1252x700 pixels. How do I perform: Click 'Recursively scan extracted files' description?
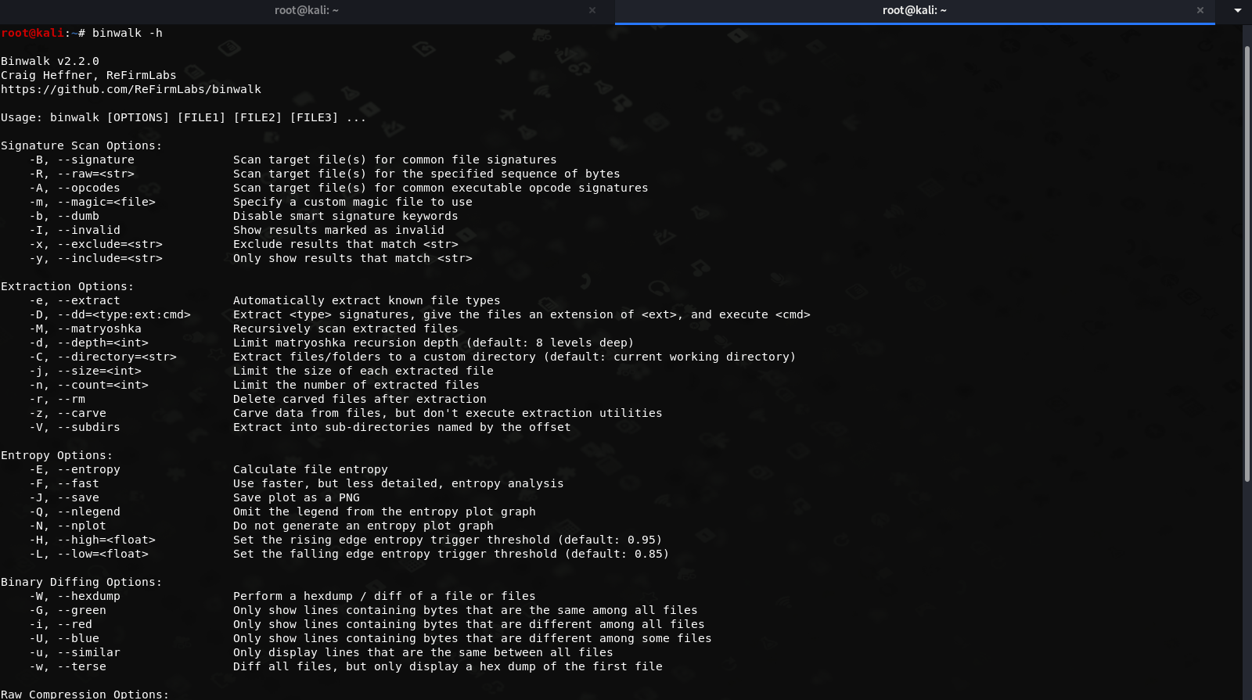[x=345, y=328]
